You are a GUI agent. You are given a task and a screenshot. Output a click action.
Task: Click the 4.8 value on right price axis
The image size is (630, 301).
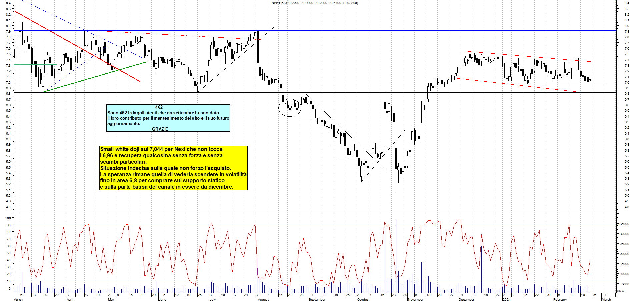627,207
